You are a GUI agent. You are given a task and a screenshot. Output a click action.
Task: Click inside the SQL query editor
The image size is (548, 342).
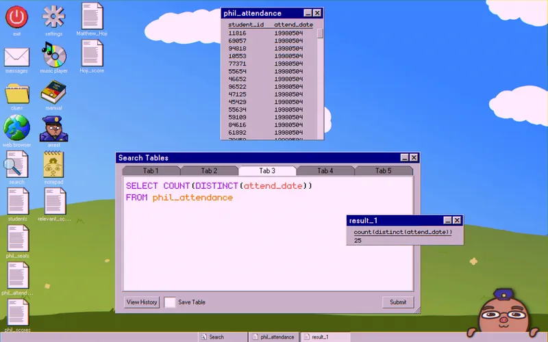point(268,234)
